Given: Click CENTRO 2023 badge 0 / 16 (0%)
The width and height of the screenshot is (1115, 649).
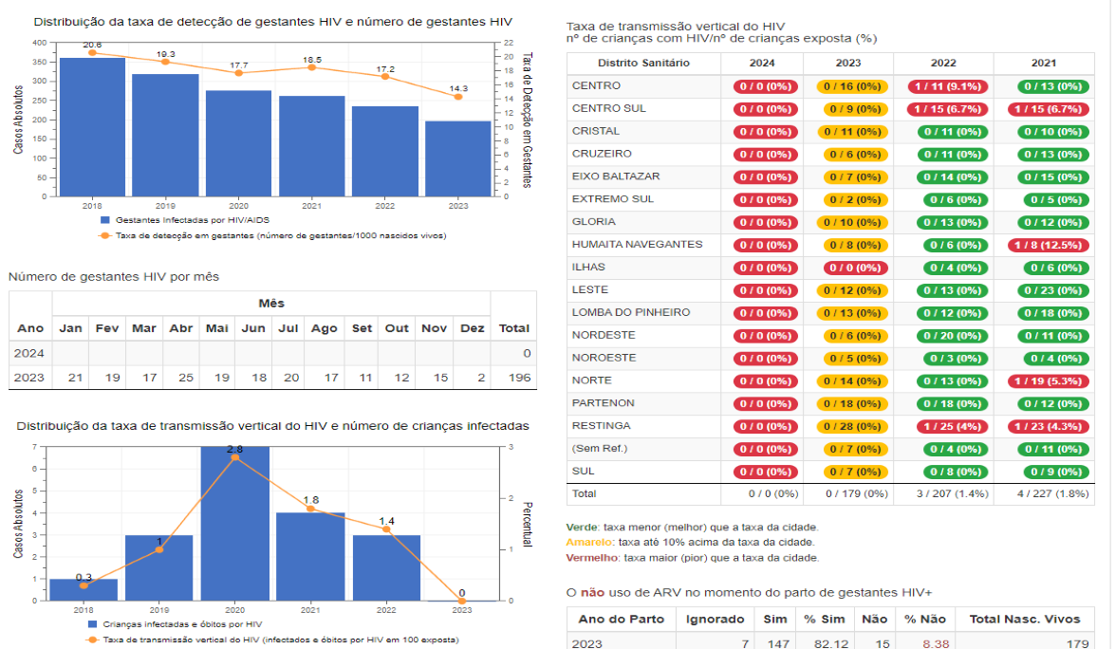Looking at the screenshot, I should pyautogui.click(x=852, y=86).
